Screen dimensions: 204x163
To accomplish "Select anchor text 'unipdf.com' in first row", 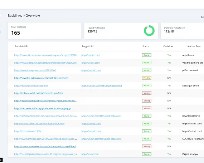I will (188, 55).
